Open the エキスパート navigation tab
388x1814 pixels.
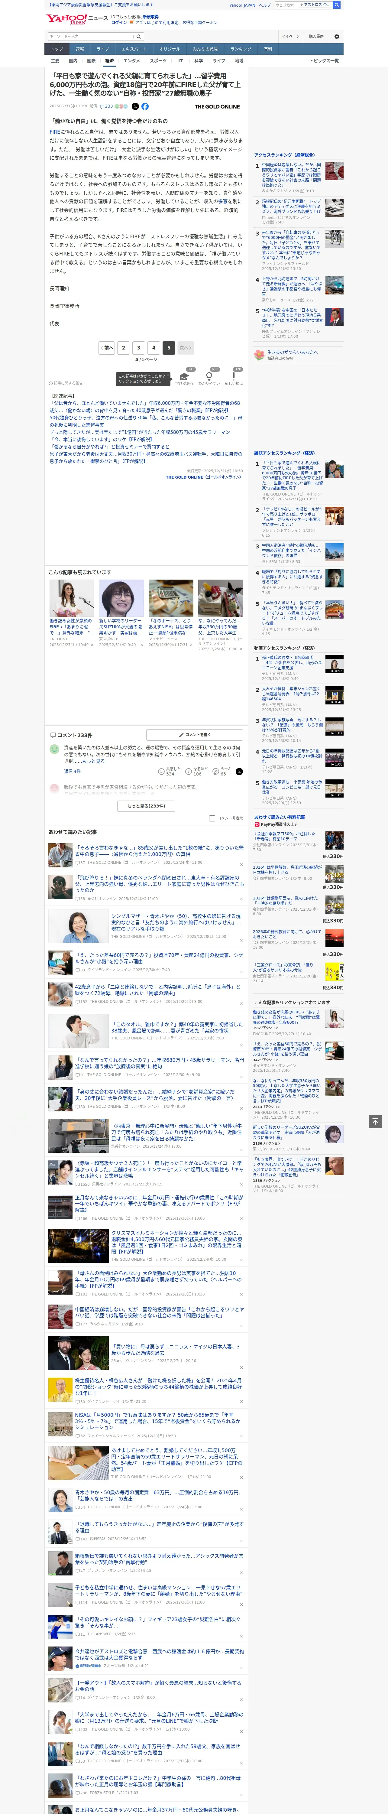tap(134, 49)
